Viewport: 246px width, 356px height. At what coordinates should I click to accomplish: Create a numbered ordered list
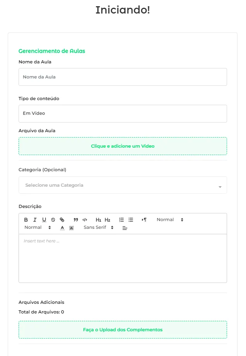tap(121, 220)
